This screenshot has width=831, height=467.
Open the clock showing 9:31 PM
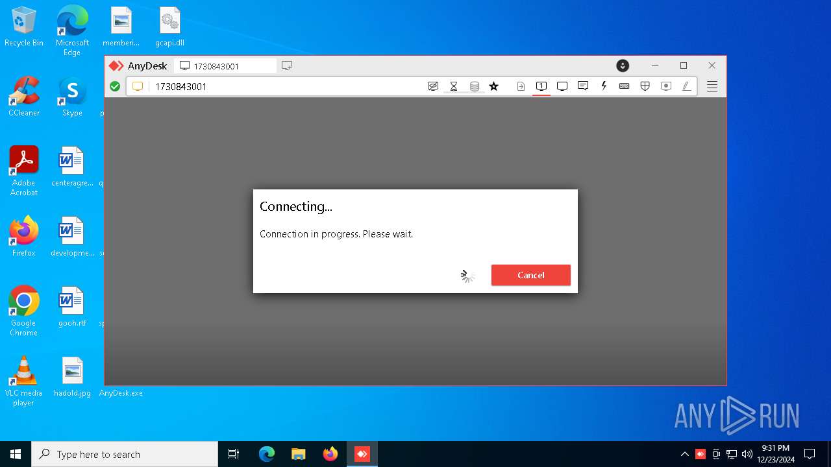(776, 454)
